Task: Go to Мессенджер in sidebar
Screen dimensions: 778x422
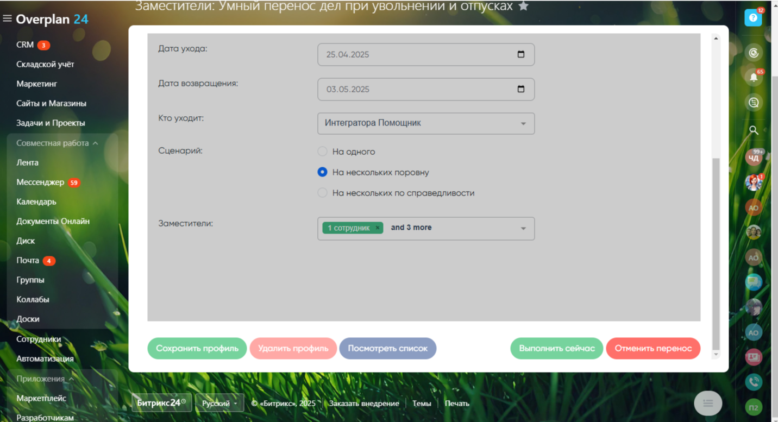Action: [40, 182]
